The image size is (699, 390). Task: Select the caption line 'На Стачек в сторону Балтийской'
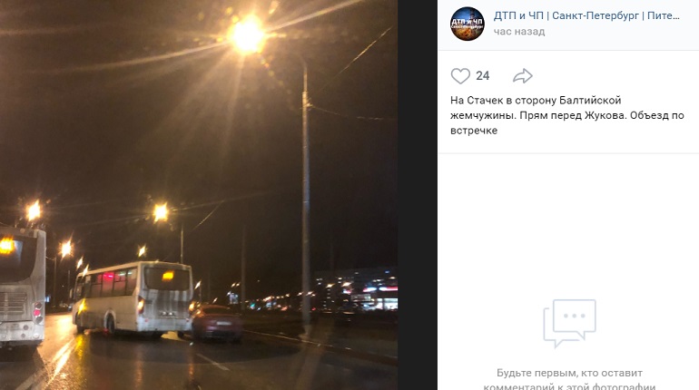pos(536,100)
